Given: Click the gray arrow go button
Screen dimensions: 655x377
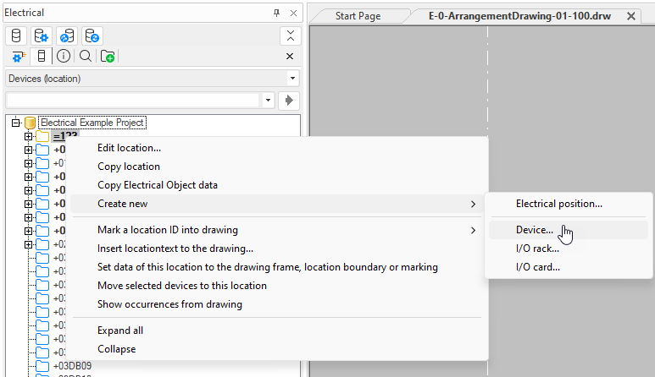Looking at the screenshot, I should (290, 101).
